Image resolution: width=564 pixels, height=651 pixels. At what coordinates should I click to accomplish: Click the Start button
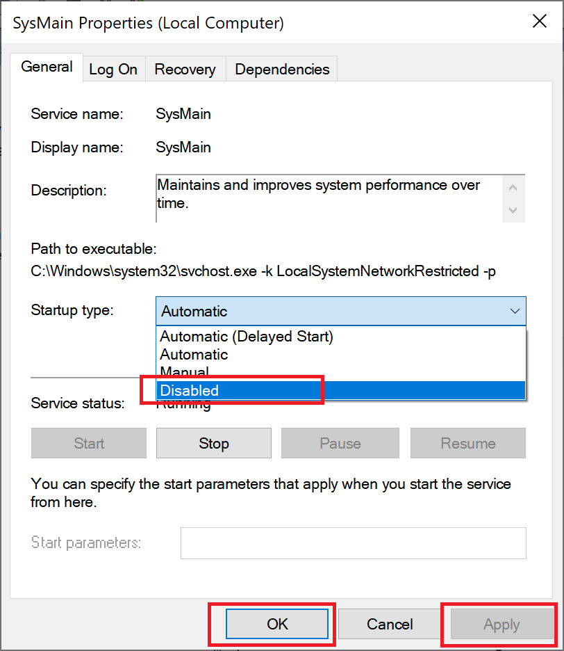[x=88, y=443]
